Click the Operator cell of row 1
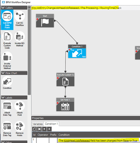This screenshot has width=140, height=143. tap(43, 140)
